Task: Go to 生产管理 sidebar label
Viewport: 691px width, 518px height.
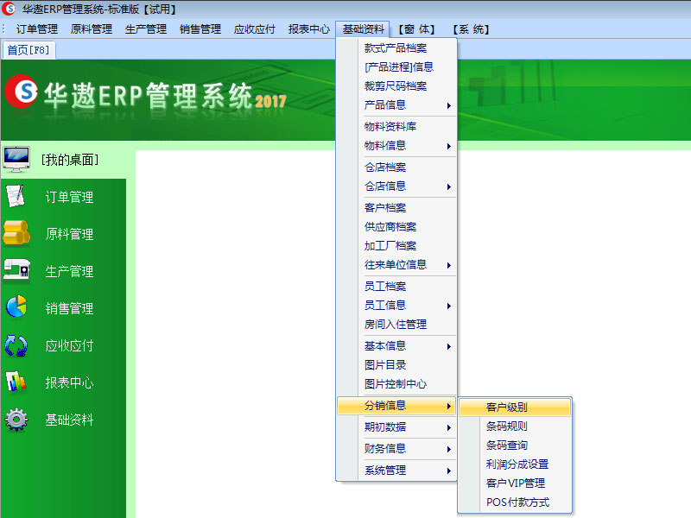Action: [69, 271]
